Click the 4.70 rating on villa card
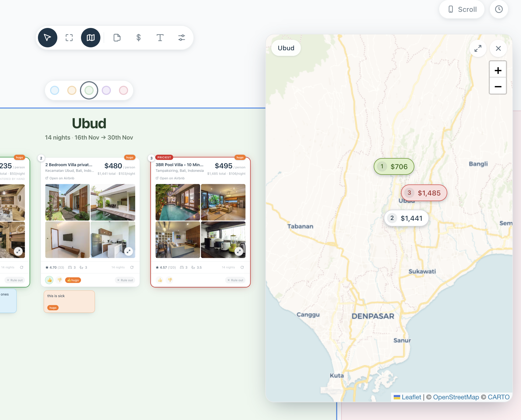The image size is (521, 420). pos(55,267)
